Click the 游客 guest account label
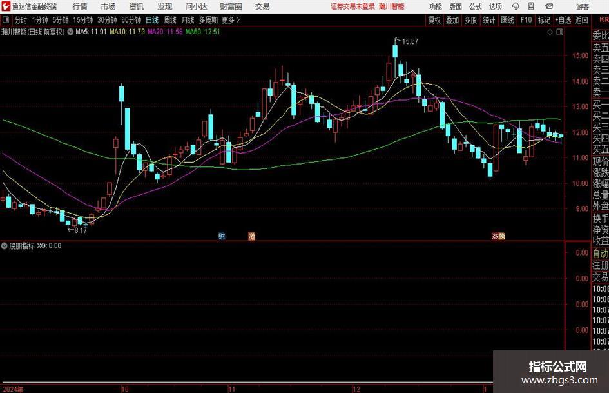This screenshot has width=609, height=393. [x=583, y=6]
